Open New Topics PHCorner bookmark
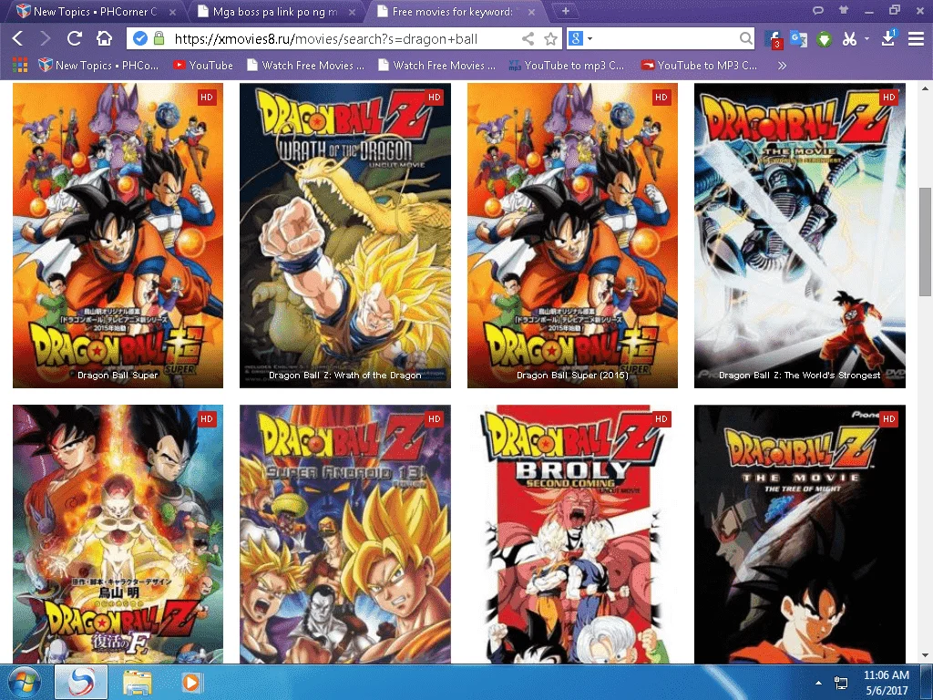 tap(98, 65)
